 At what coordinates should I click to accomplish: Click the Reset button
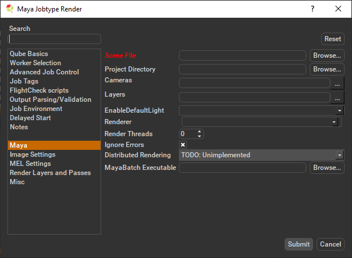coord(333,39)
